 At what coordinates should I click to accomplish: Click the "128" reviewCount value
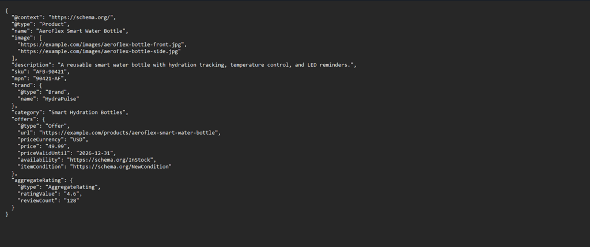[x=71, y=200]
